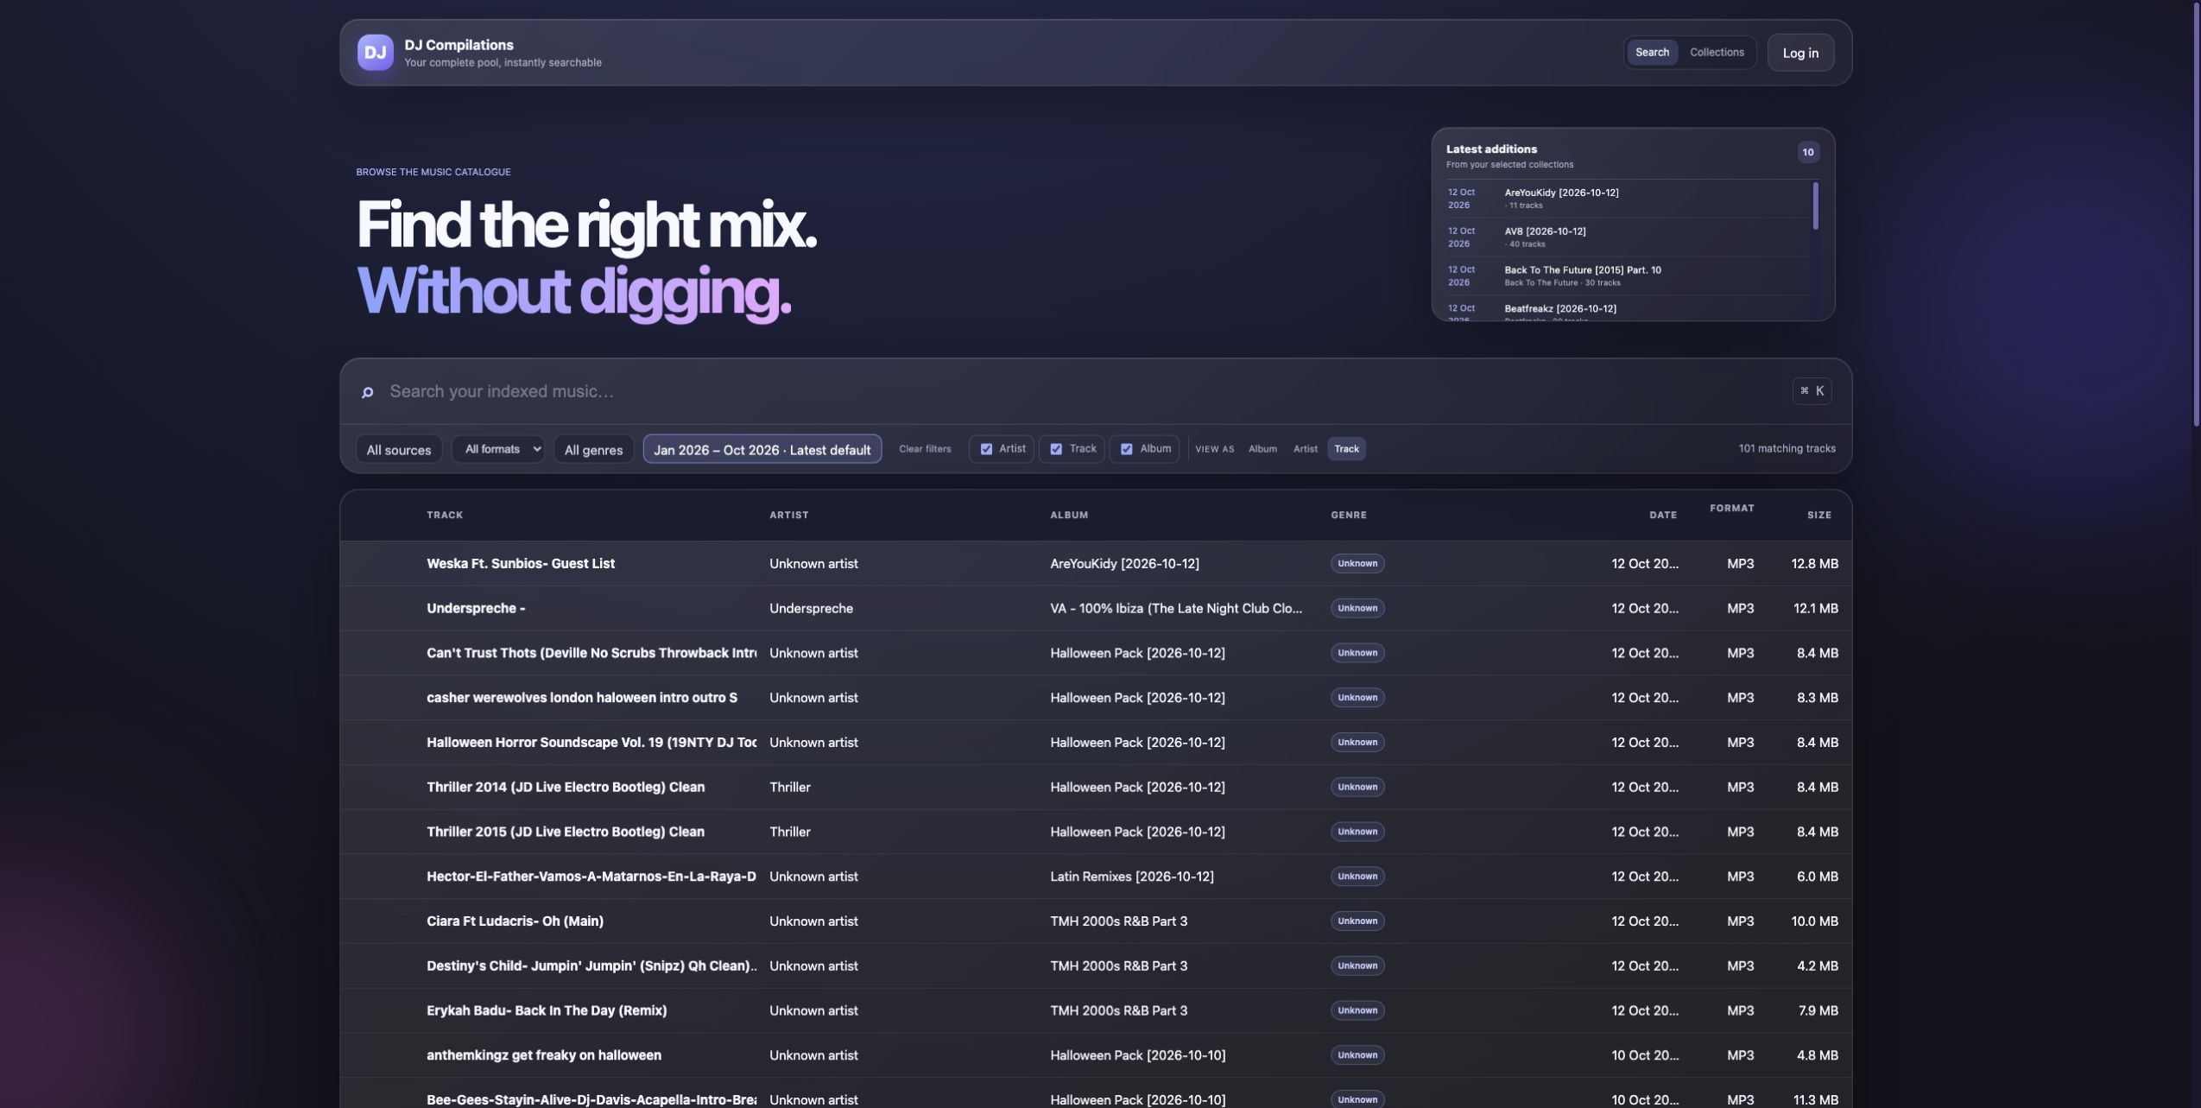Click the Unknown genre tag for Underspreche row
The height and width of the screenshot is (1108, 2201).
point(1357,609)
